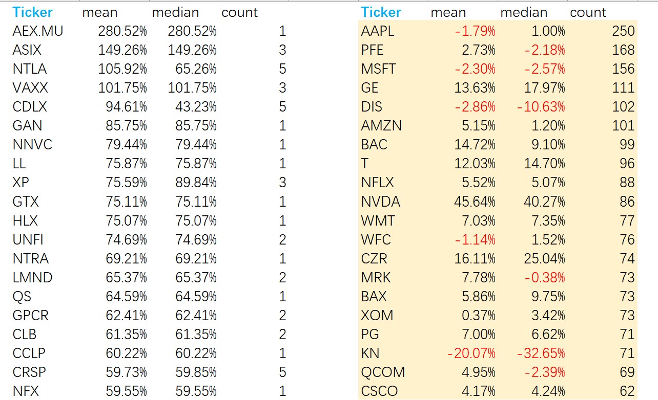The image size is (658, 400).
Task: Select KN's negative mean -20.07%
Action: pos(471,353)
